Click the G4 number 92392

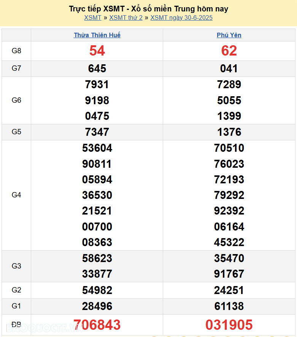(x=229, y=211)
